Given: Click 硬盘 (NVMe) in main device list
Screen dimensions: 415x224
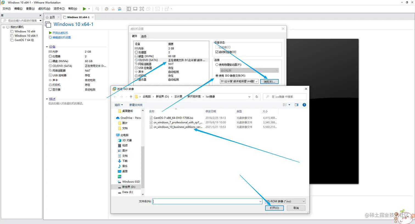Looking at the screenshot, I should coord(60,61).
